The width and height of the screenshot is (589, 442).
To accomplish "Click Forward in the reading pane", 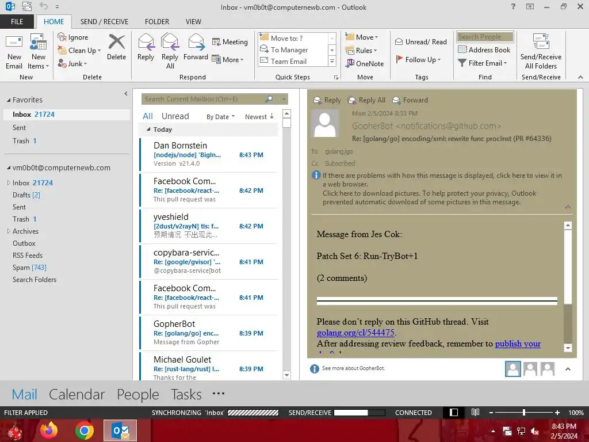I will coord(410,100).
